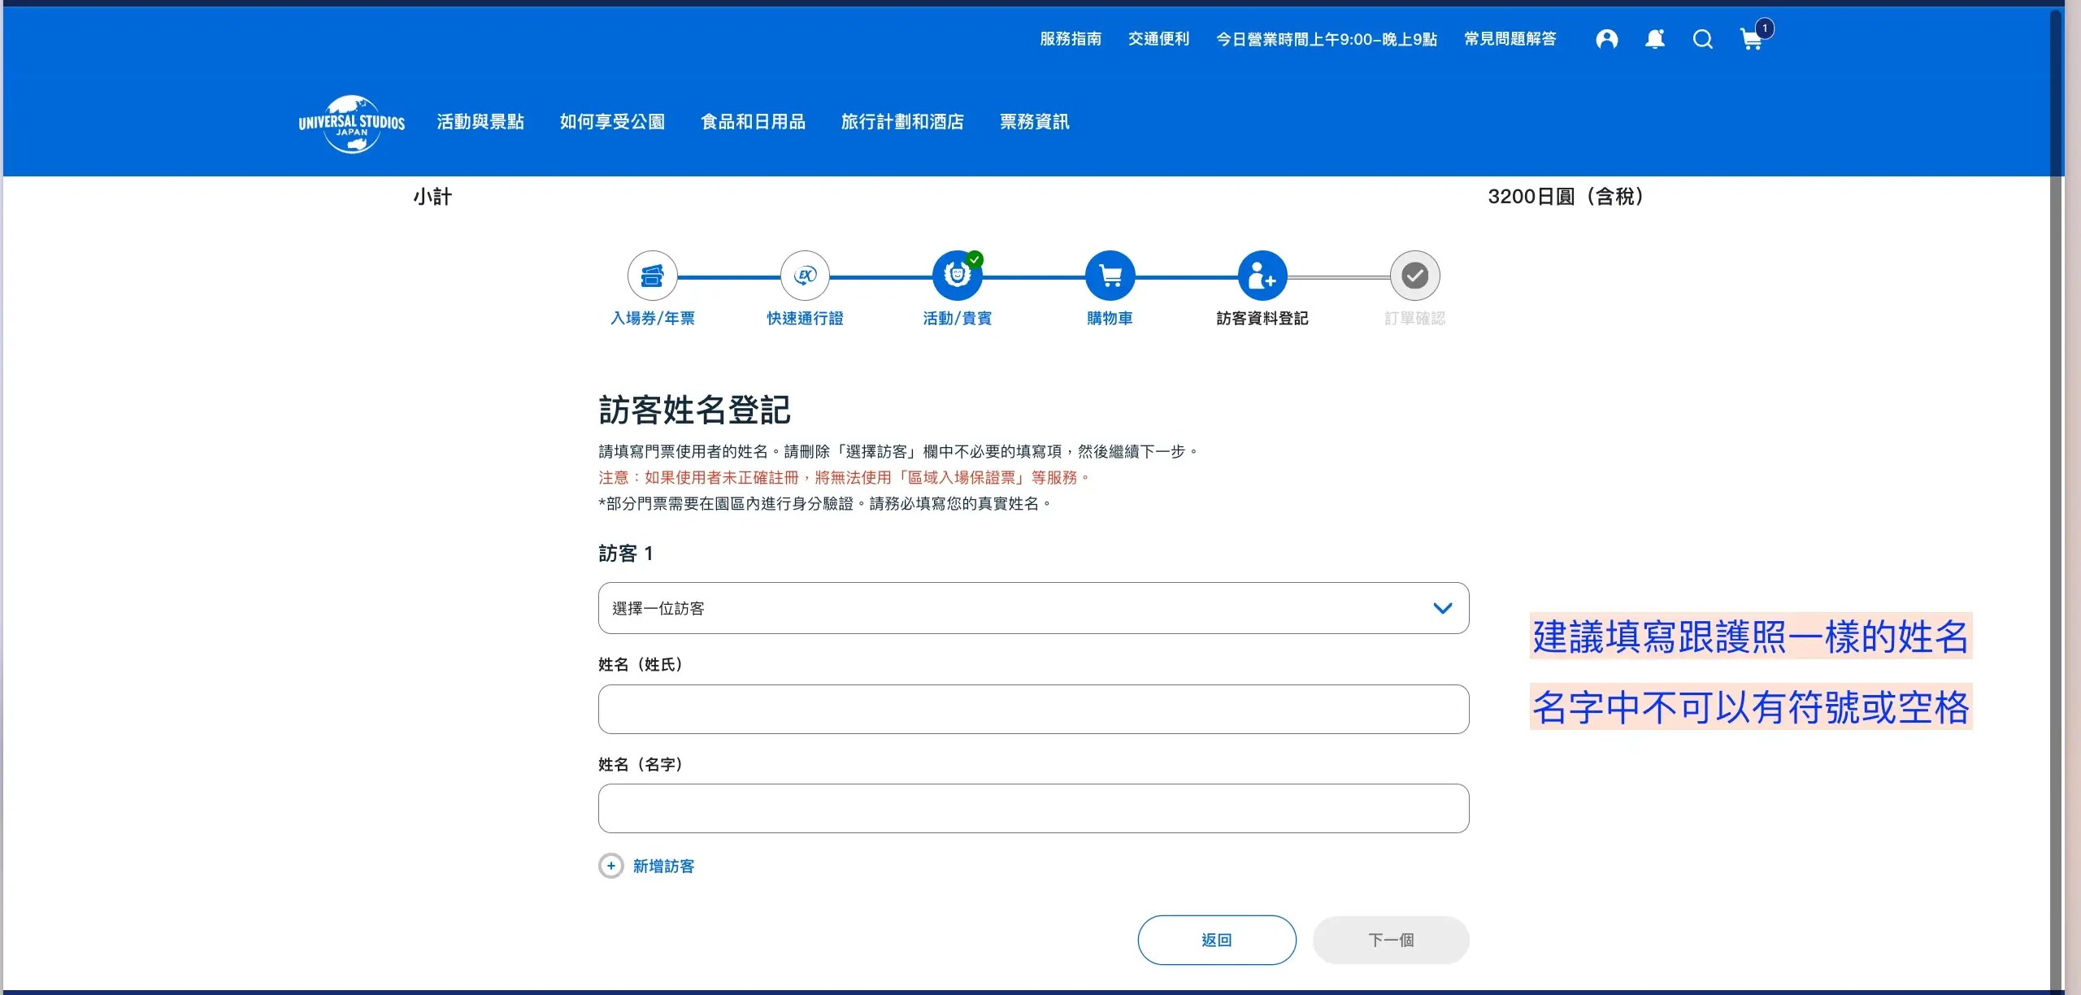
Task: Click the 返回 button
Action: point(1216,940)
